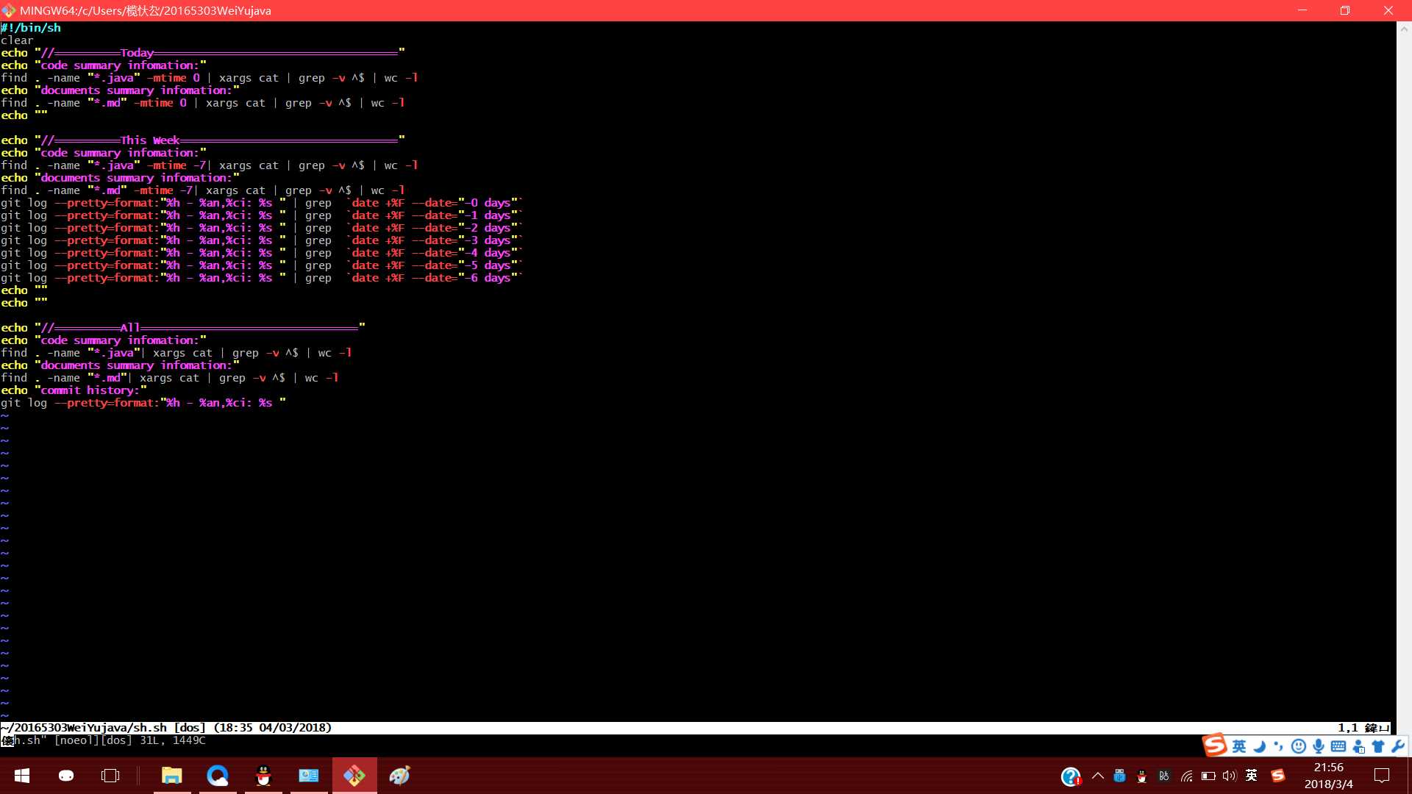Image resolution: width=1412 pixels, height=794 pixels.
Task: Expand hidden system tray icons
Action: pyautogui.click(x=1097, y=776)
